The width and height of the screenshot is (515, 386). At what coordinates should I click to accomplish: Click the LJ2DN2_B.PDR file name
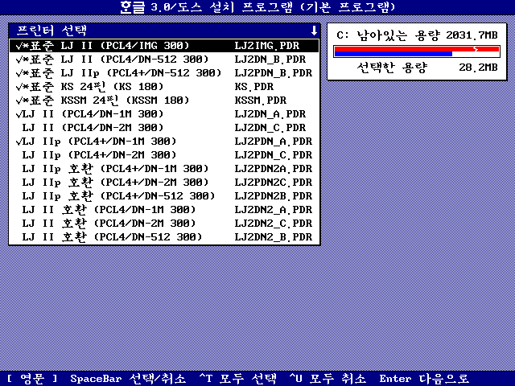[x=274, y=237]
